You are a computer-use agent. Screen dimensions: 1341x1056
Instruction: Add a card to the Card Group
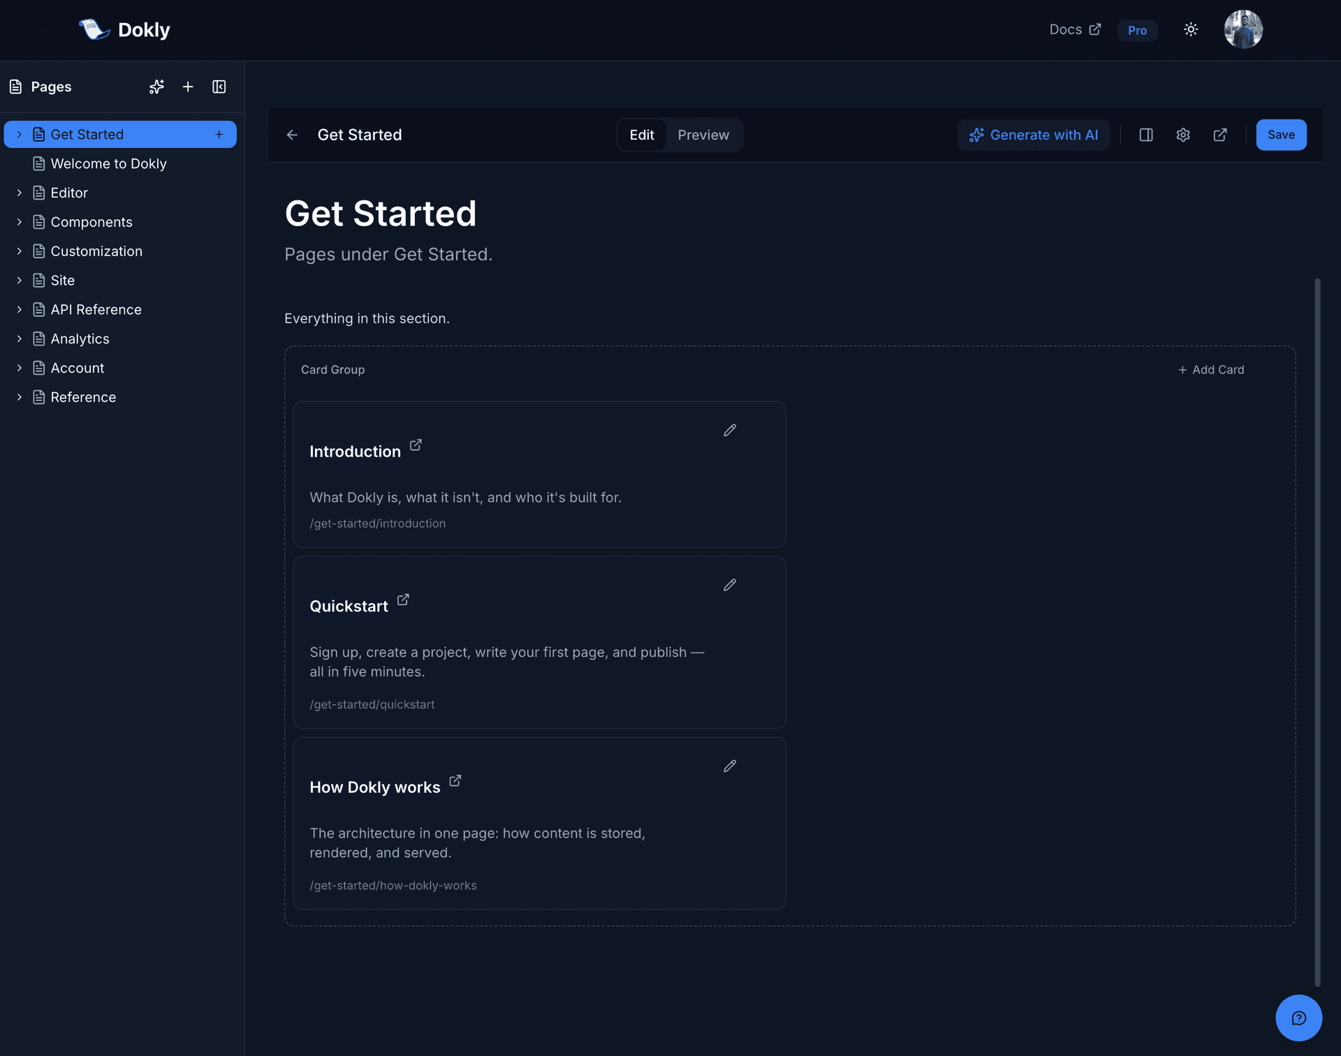tap(1211, 369)
